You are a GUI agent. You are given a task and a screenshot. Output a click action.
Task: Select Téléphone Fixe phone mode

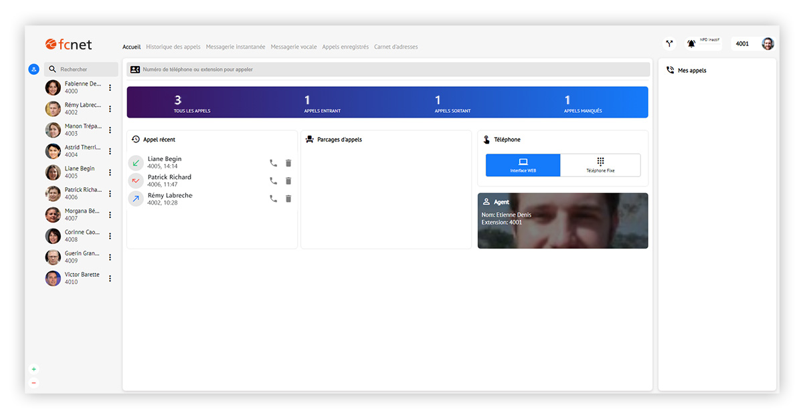pos(600,165)
